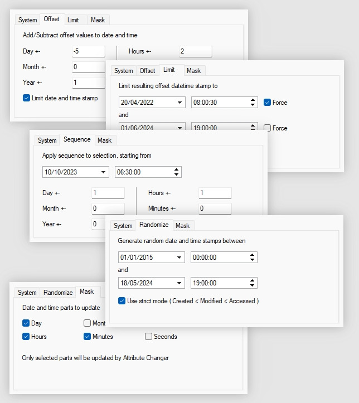Increment the 00:00:00 randomize start time
Image resolution: width=359 pixels, height=403 pixels.
point(253,255)
